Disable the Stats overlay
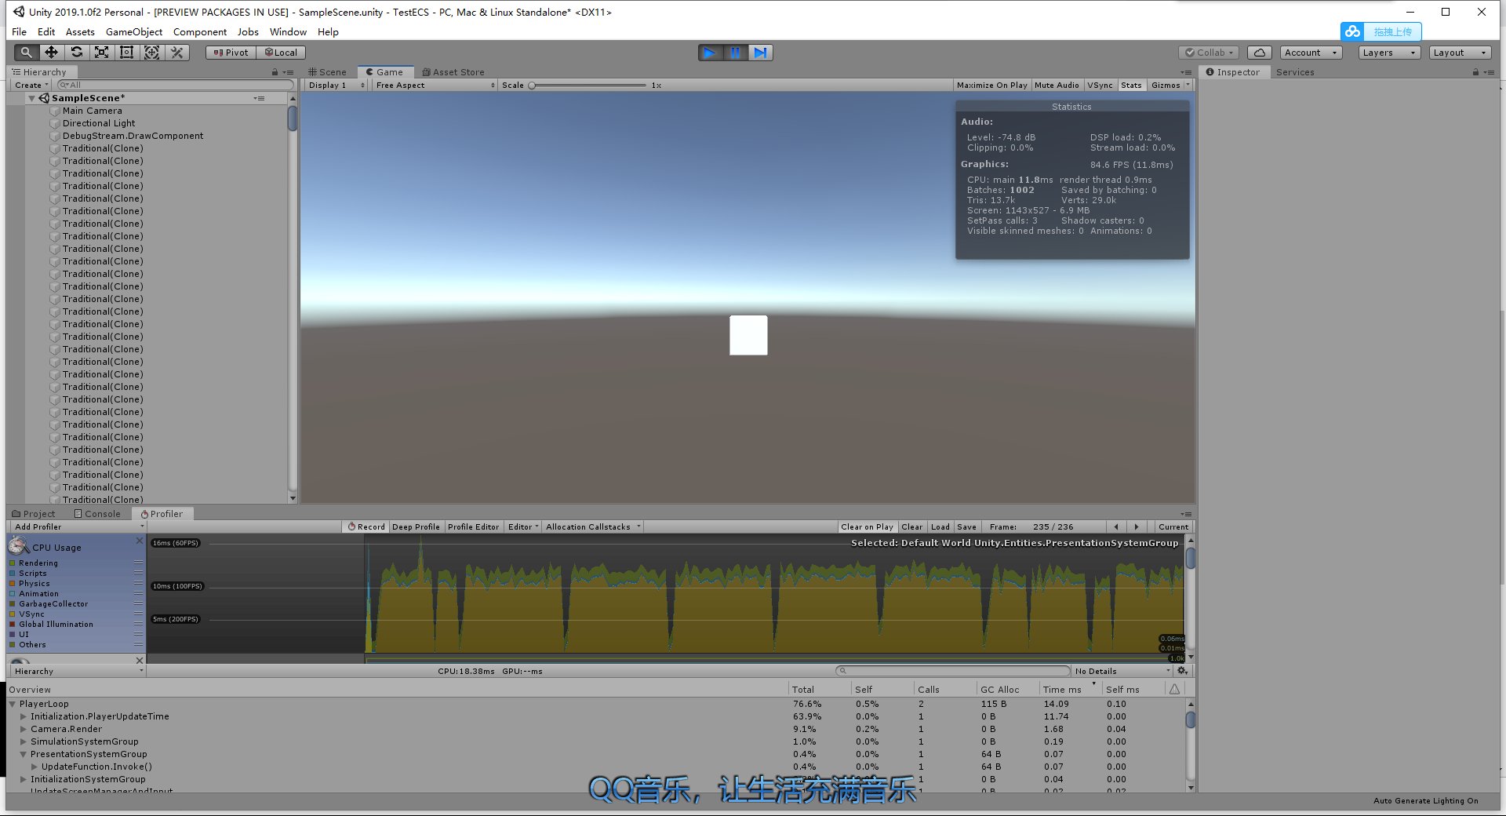1506x816 pixels. click(x=1131, y=86)
